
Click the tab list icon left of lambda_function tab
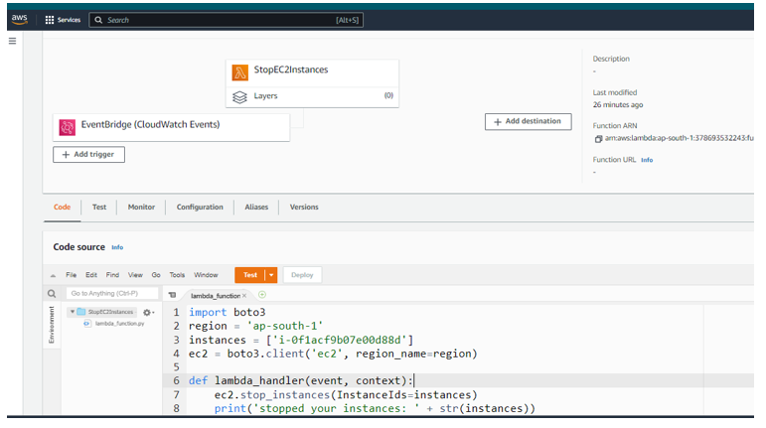172,295
